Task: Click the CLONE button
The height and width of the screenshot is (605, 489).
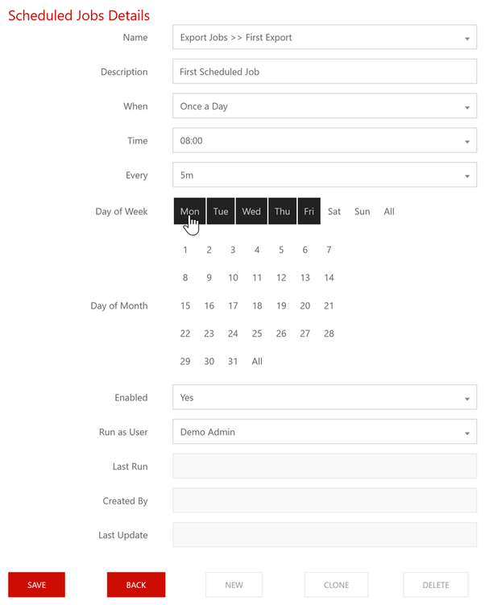Action: [336, 585]
